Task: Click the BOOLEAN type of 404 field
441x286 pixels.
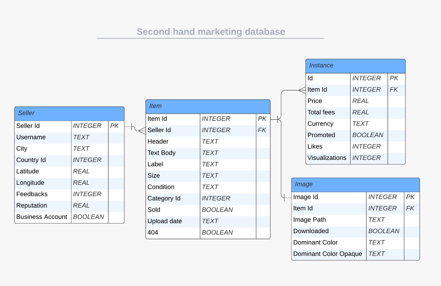Action: tap(217, 232)
